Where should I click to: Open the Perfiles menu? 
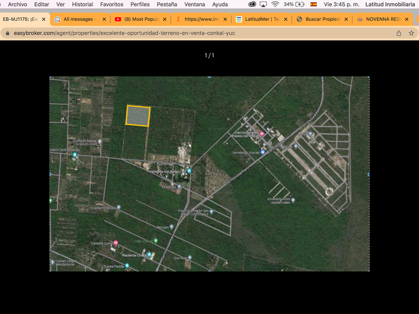(x=140, y=4)
